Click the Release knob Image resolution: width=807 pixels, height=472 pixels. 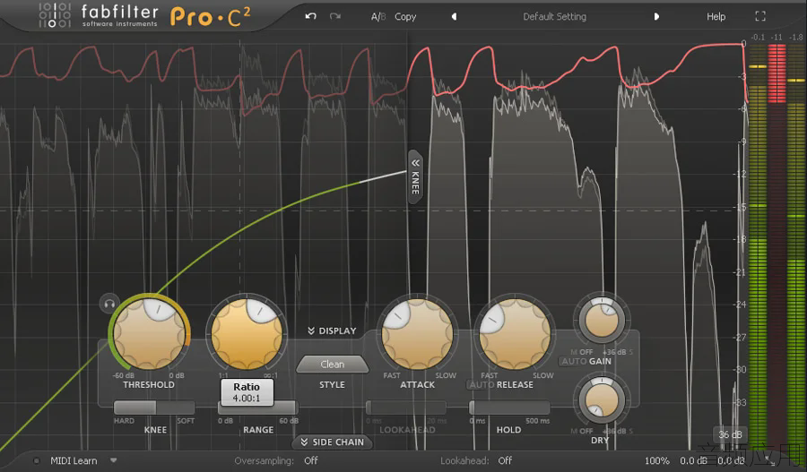coord(514,333)
